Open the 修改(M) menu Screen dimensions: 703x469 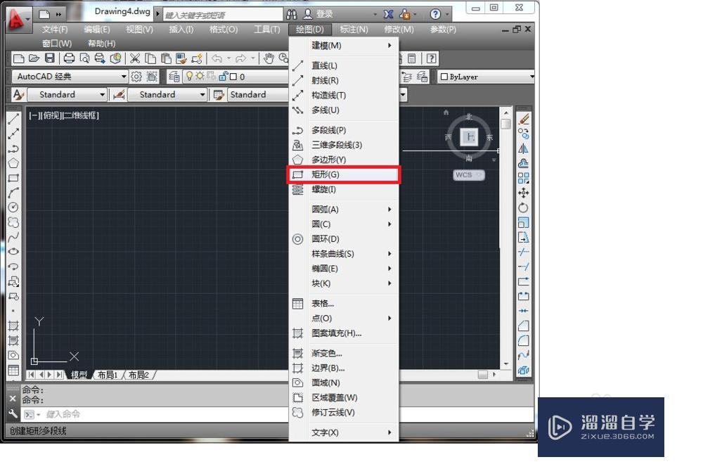click(398, 30)
